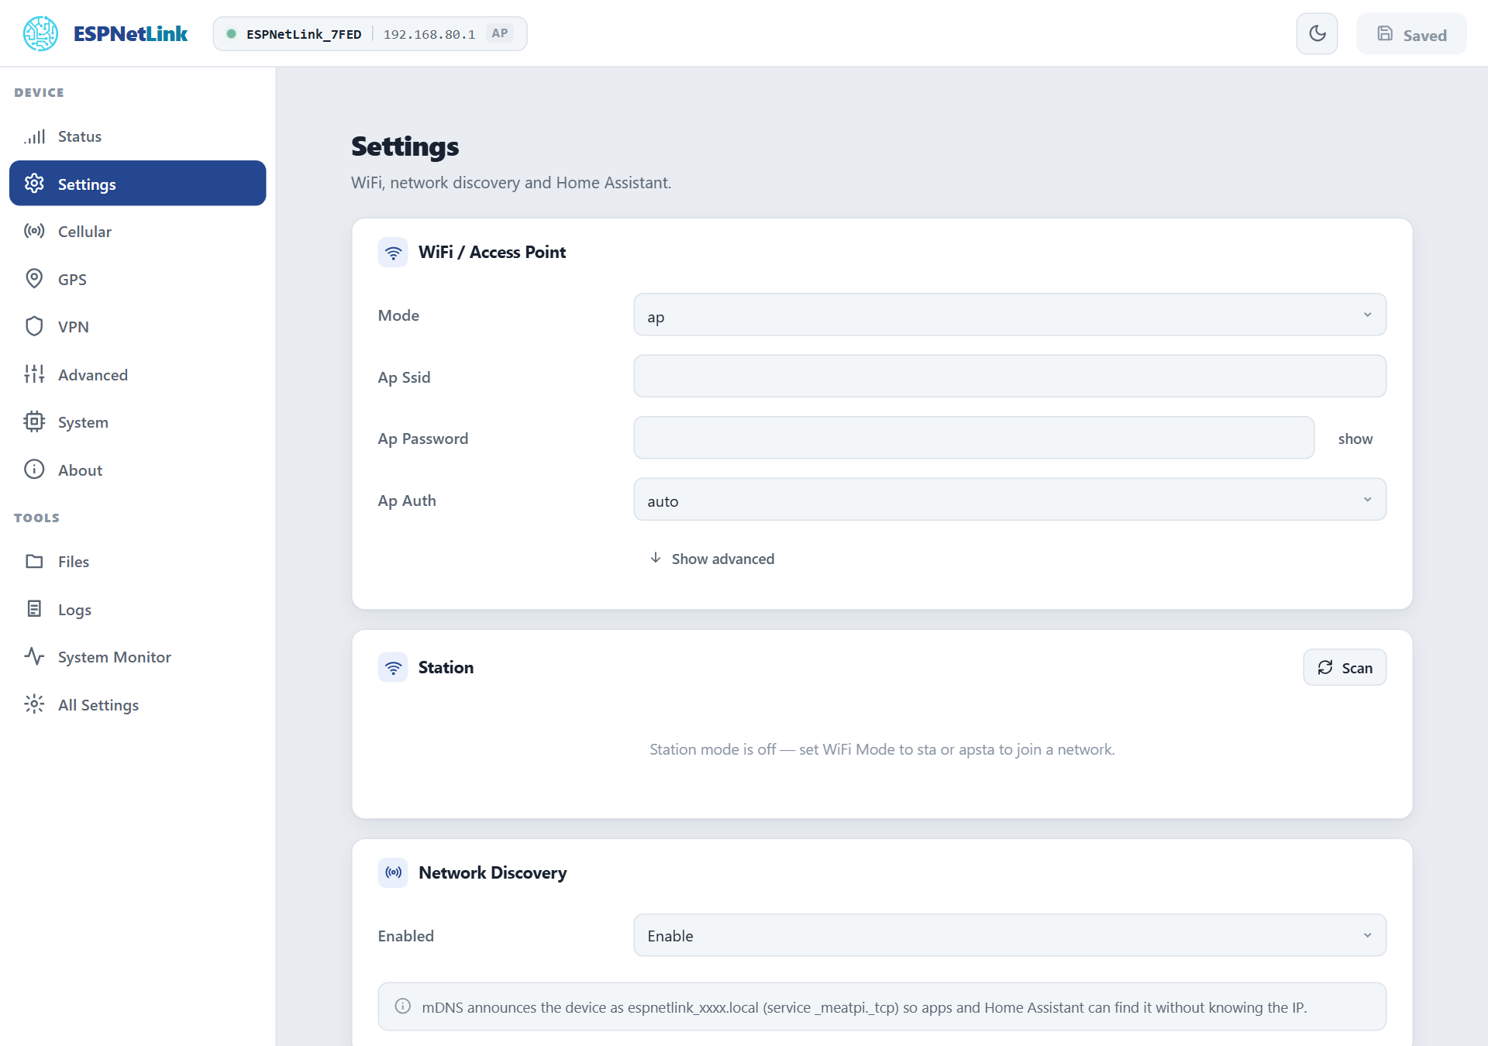
Task: Click the Advanced sliders icon
Action: coord(34,374)
